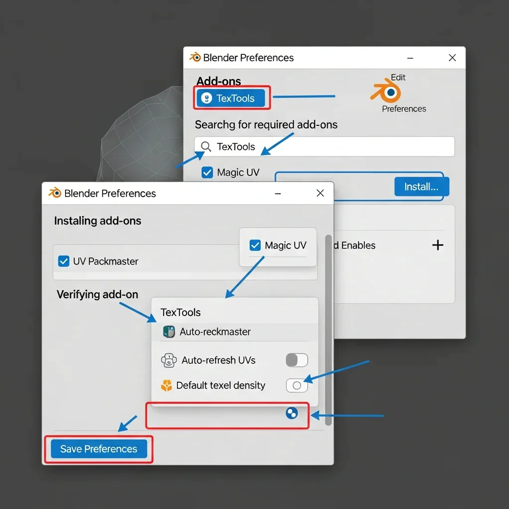This screenshot has height=509, width=509.
Task: Click the Auto-refresh UVs robot icon
Action: 169,360
